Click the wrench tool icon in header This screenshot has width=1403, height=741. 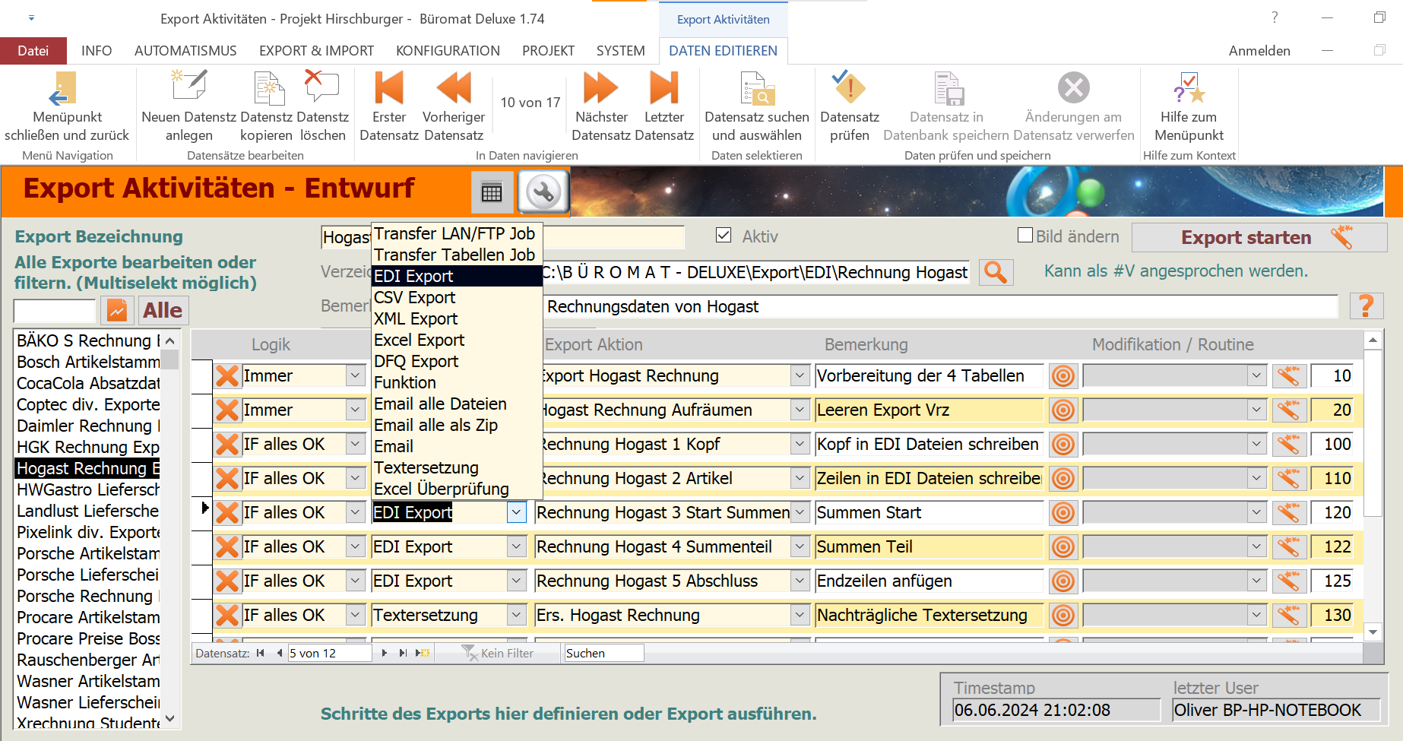click(x=543, y=192)
